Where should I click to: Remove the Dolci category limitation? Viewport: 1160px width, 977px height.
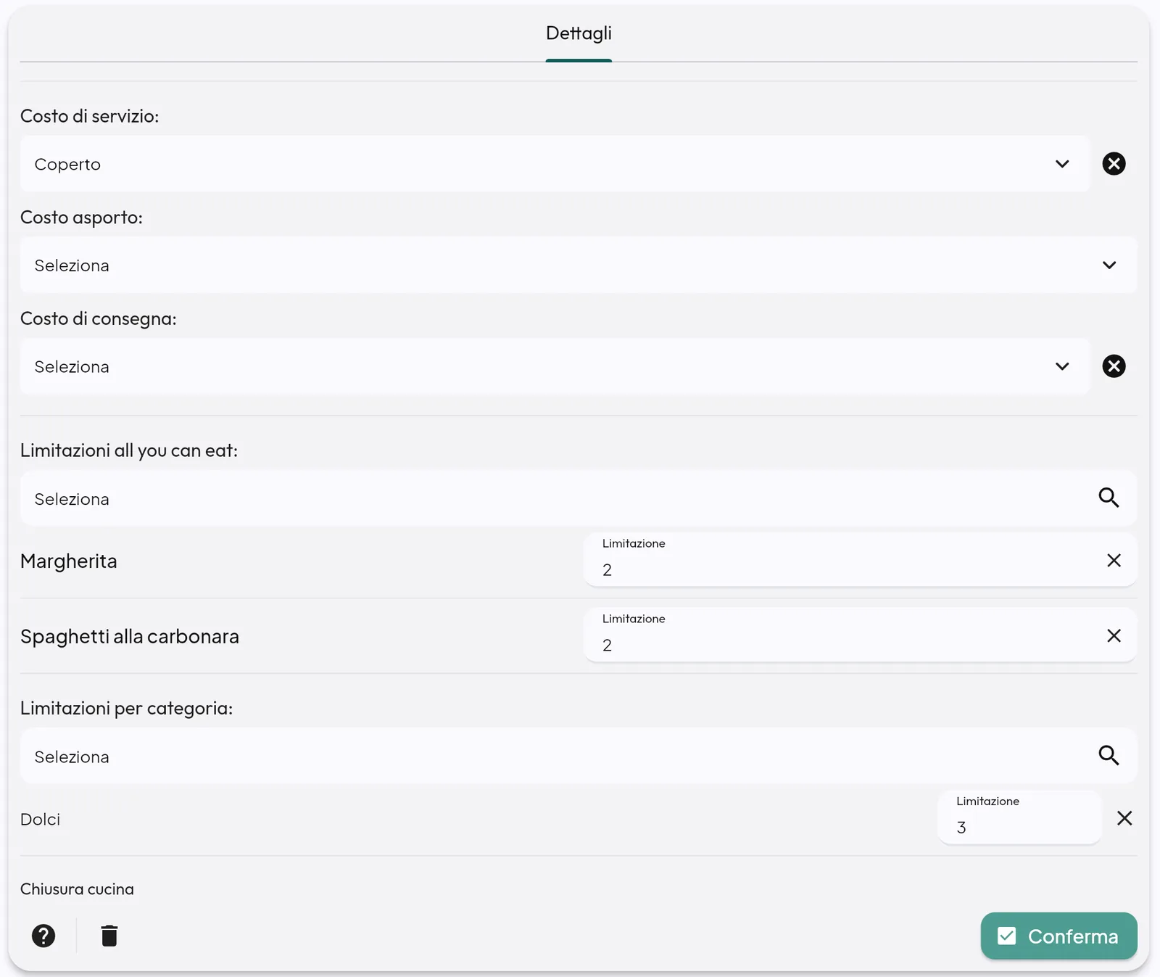(x=1124, y=818)
